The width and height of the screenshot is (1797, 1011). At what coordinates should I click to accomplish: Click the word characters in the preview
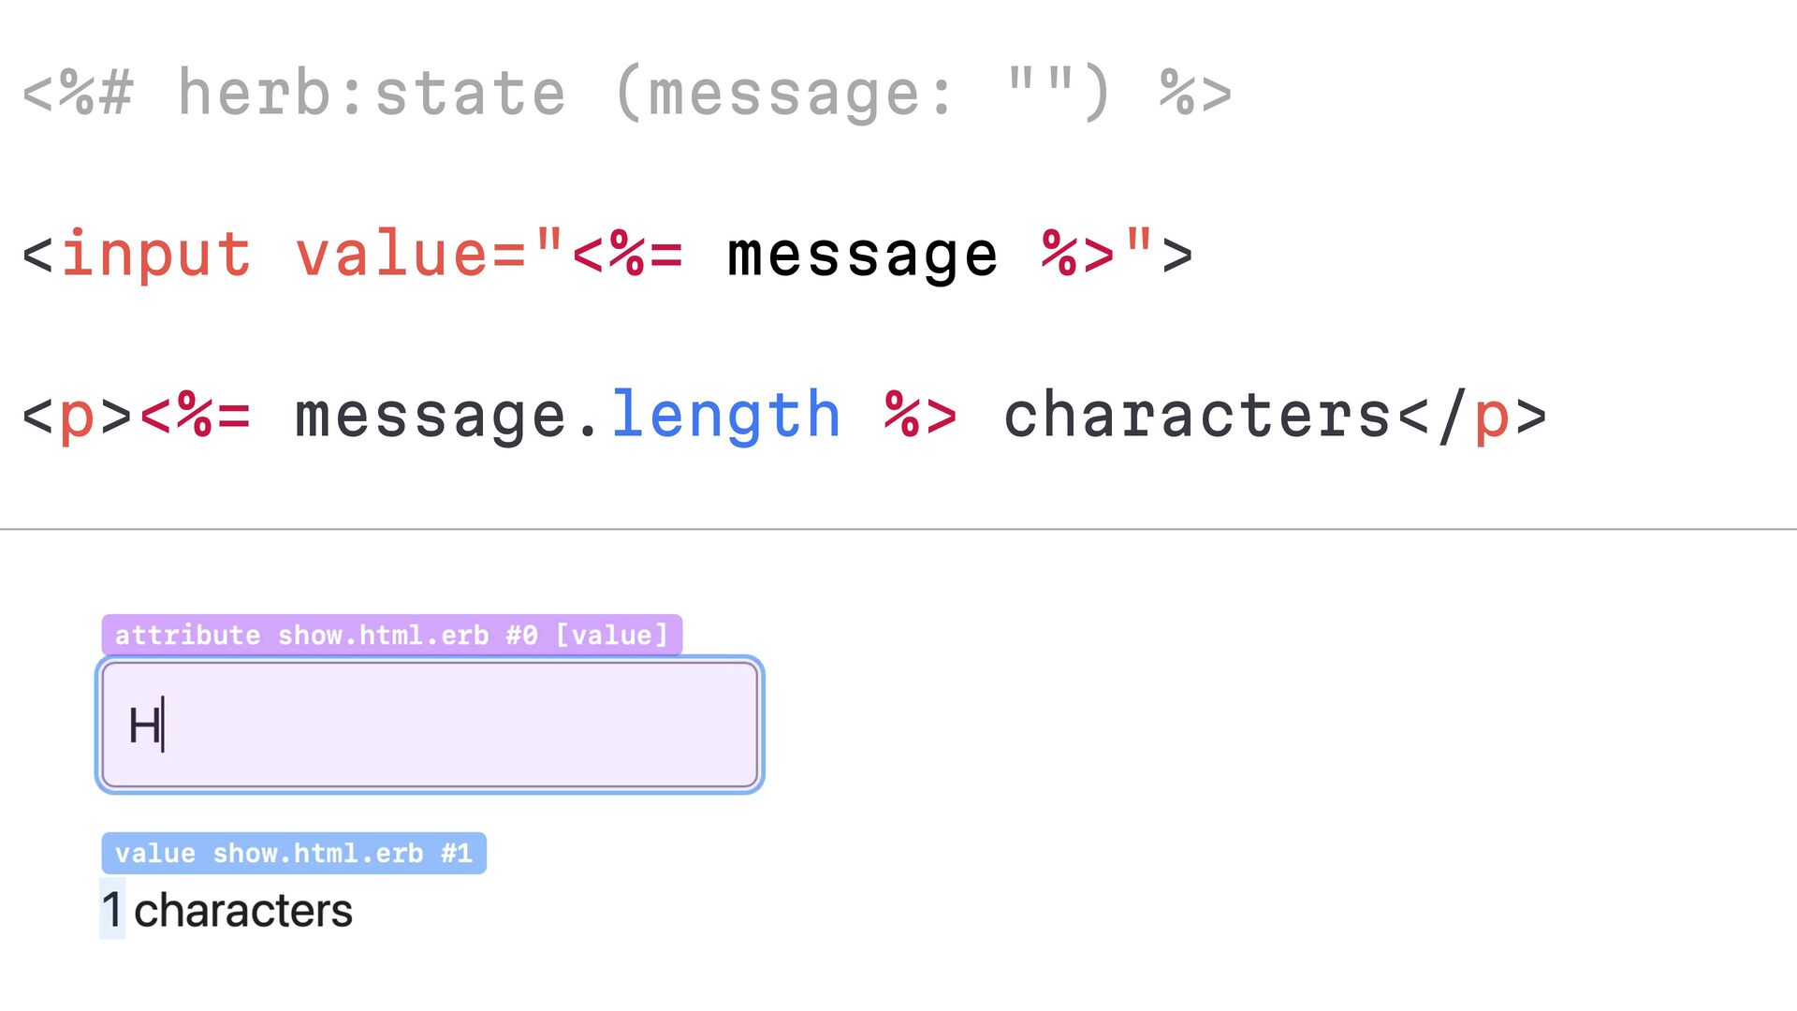(243, 911)
